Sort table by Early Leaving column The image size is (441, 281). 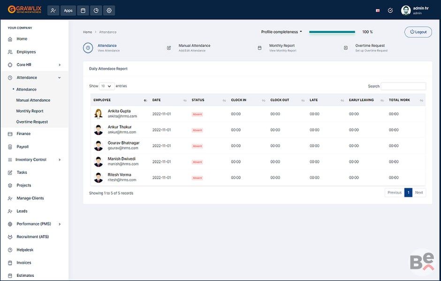pos(382,101)
